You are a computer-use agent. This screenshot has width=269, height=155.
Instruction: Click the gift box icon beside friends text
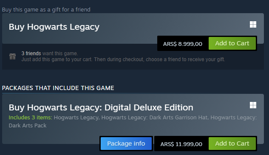click(x=12, y=56)
